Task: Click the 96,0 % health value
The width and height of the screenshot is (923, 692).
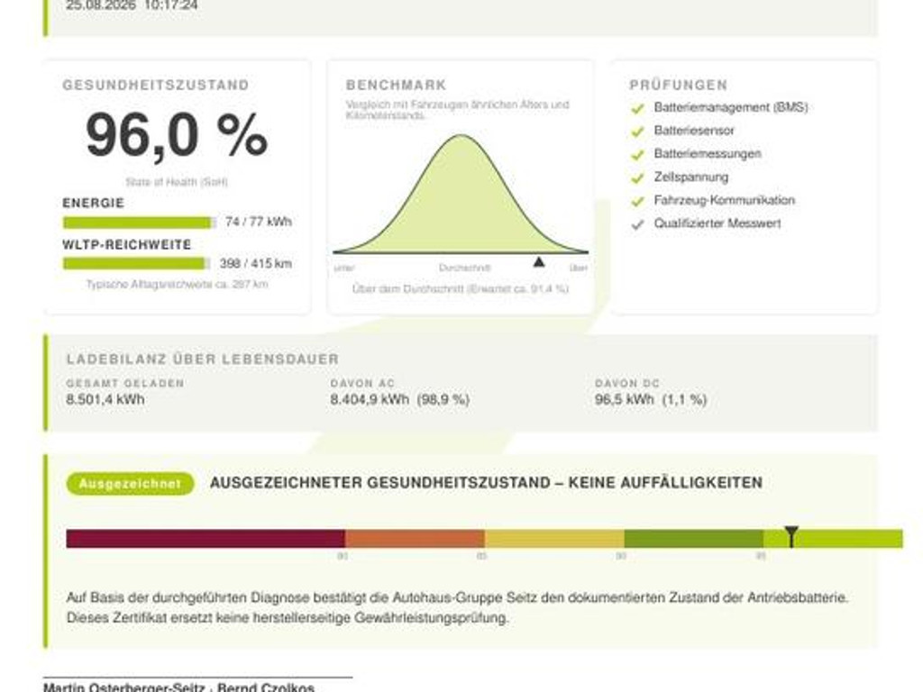Action: [x=177, y=136]
